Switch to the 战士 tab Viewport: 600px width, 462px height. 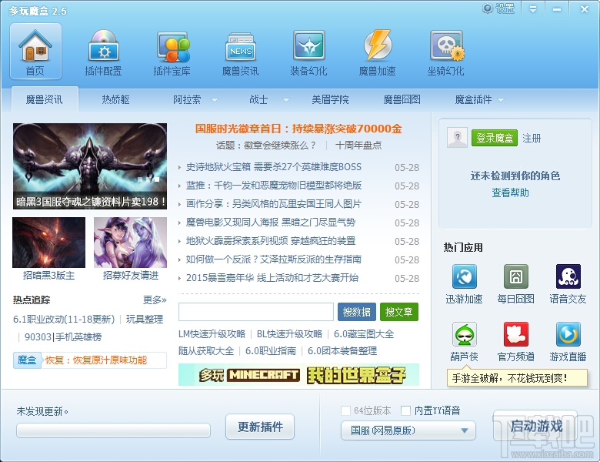(x=258, y=99)
